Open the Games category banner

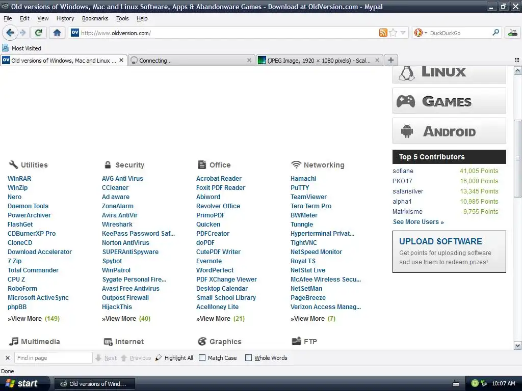(449, 101)
